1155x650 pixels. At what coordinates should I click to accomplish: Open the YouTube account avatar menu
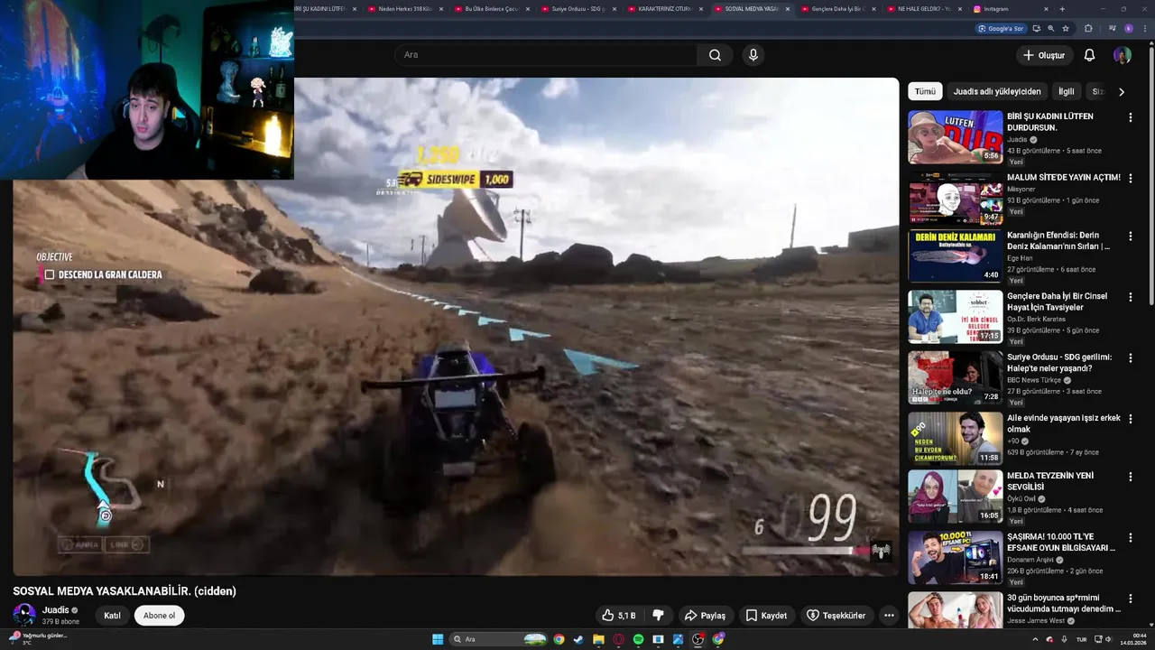pyautogui.click(x=1123, y=55)
